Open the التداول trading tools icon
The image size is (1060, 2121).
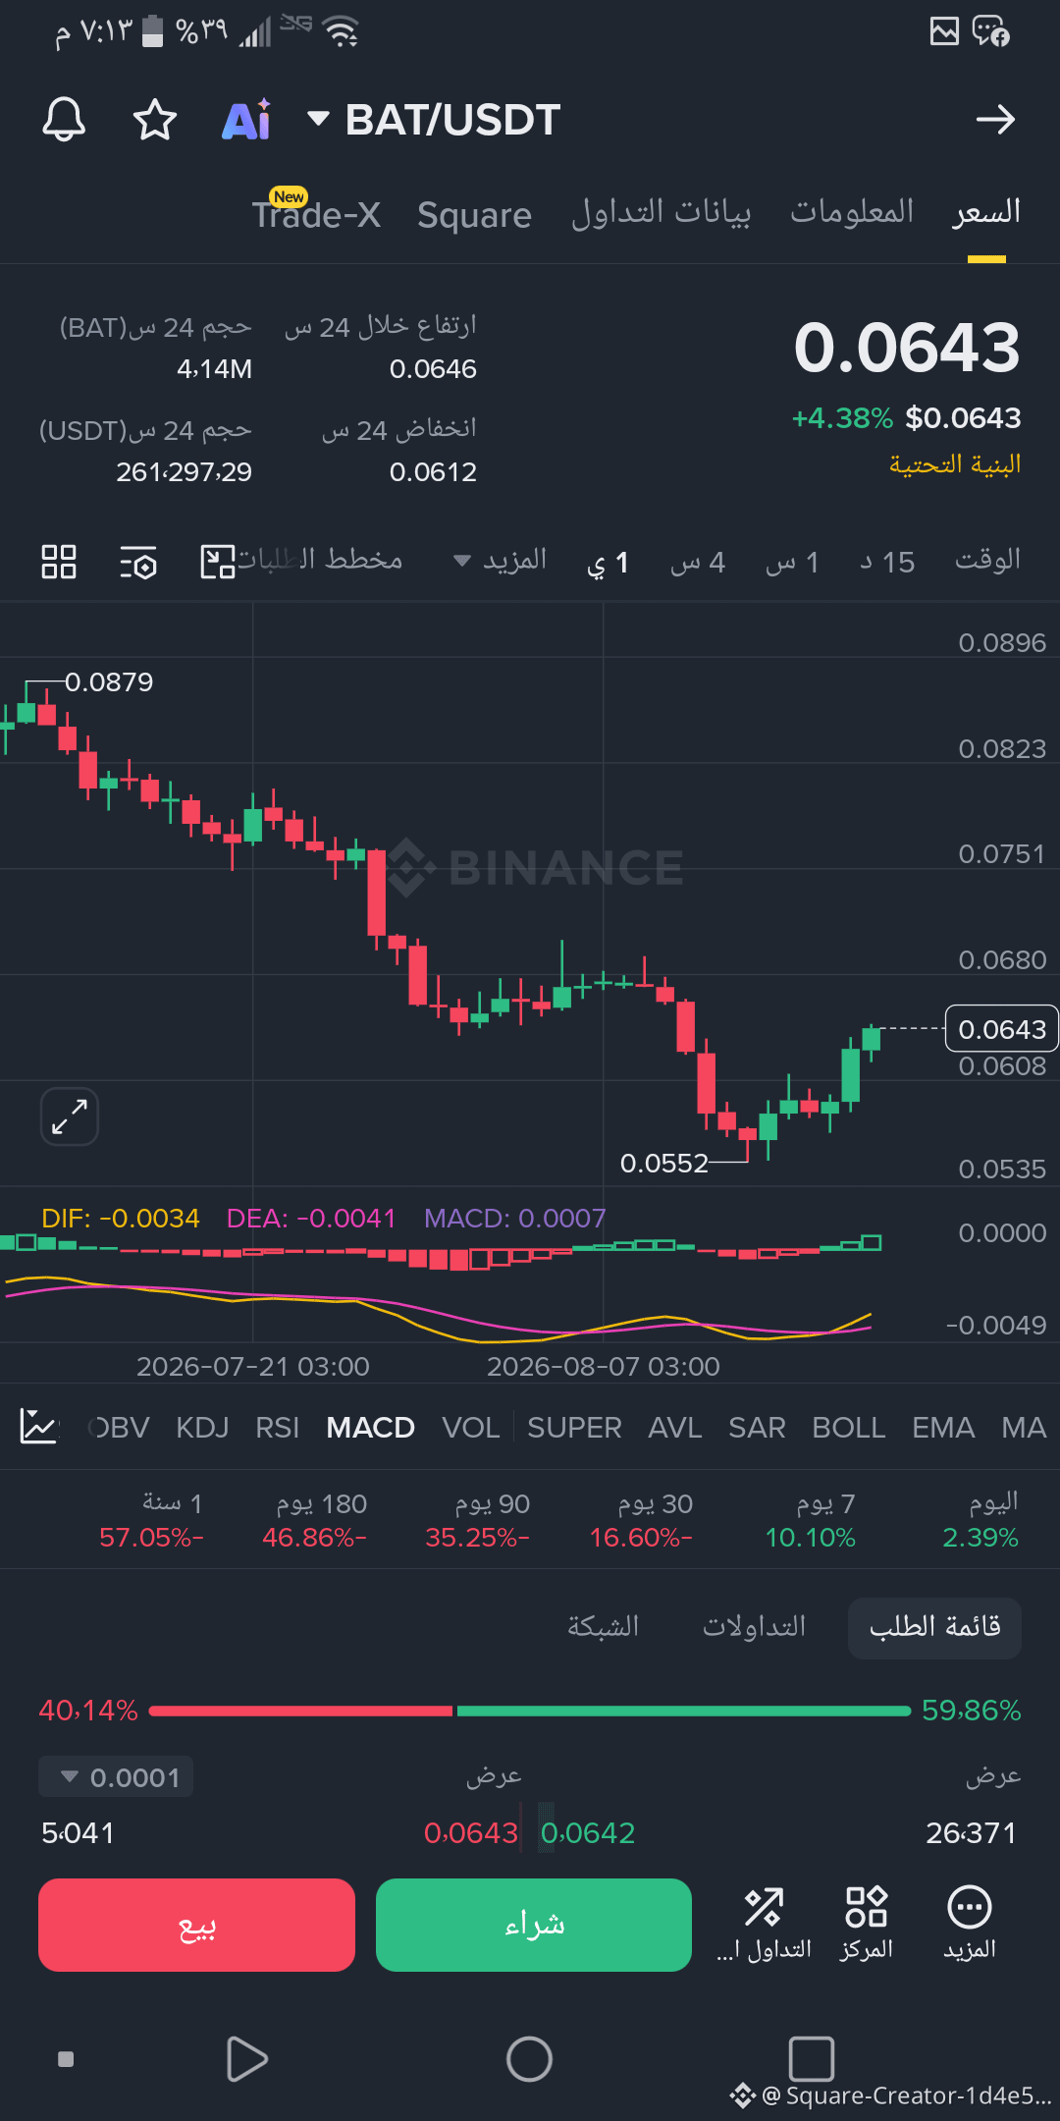point(764,1923)
